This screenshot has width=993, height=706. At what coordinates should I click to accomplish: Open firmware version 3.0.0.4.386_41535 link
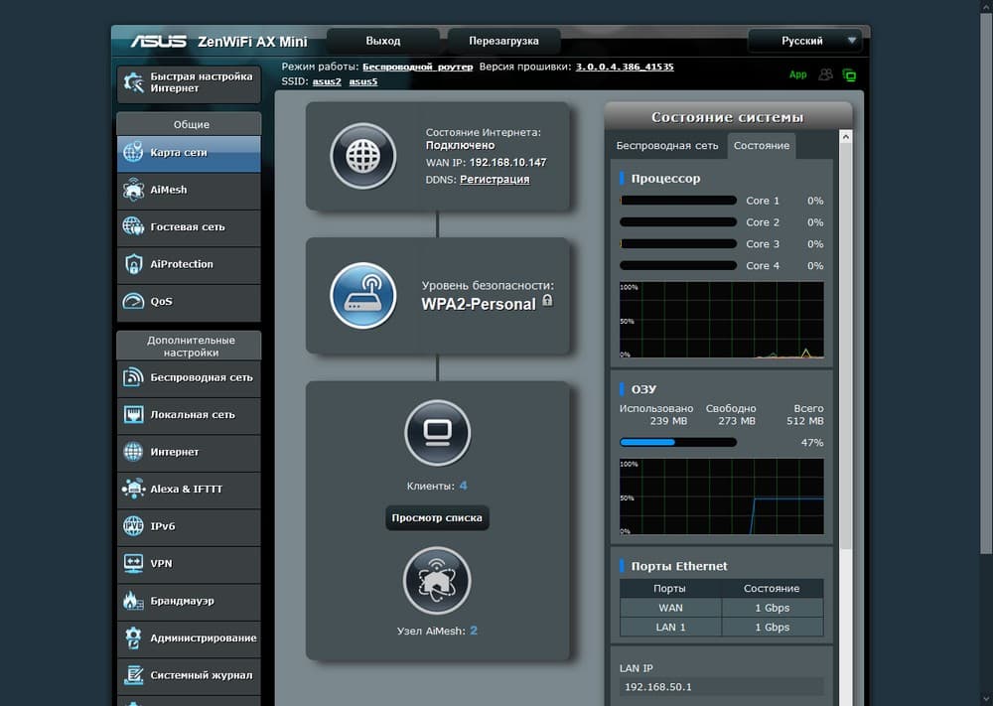point(625,67)
